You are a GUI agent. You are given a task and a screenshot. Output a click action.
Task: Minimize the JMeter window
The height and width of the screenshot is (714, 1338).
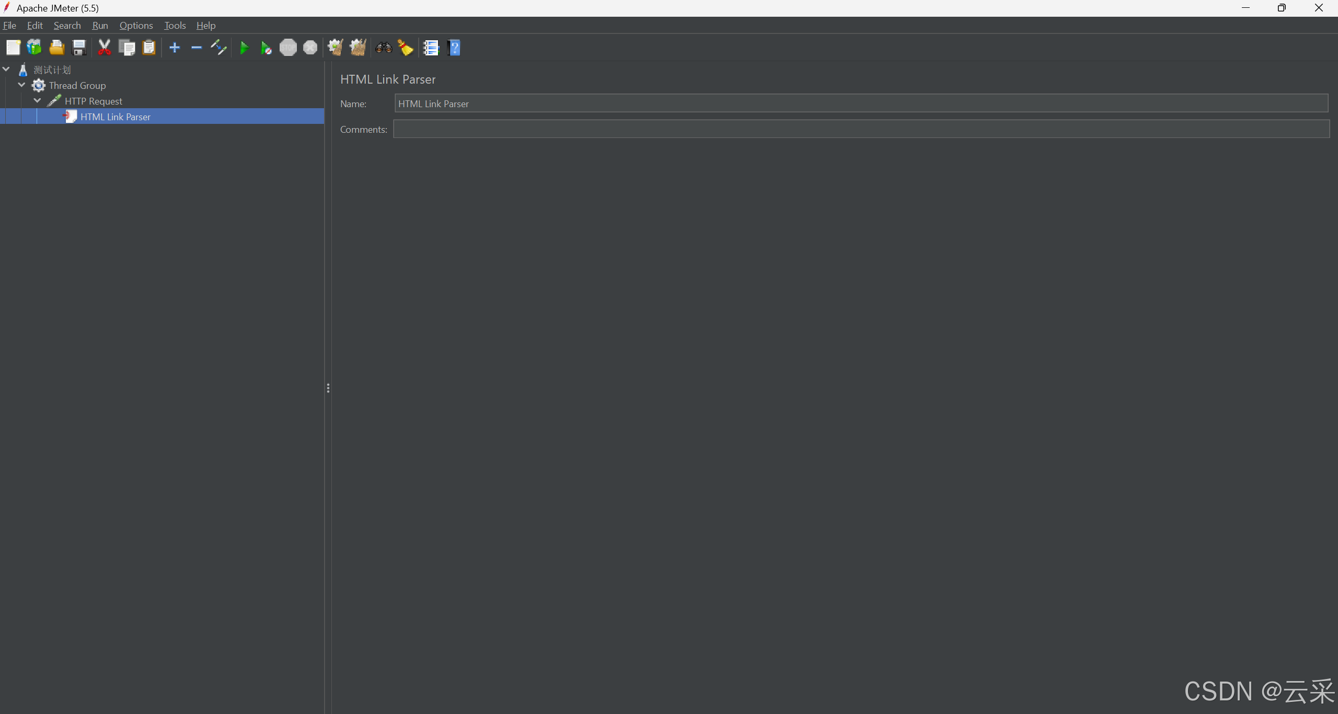1246,8
